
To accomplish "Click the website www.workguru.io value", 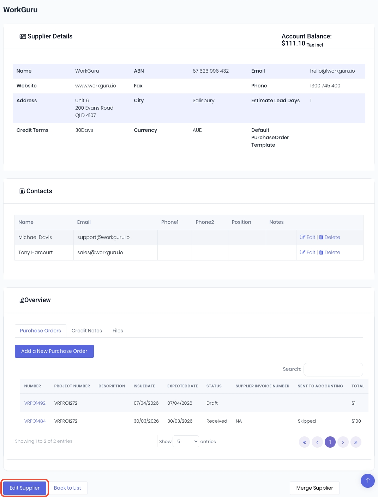I will point(96,86).
